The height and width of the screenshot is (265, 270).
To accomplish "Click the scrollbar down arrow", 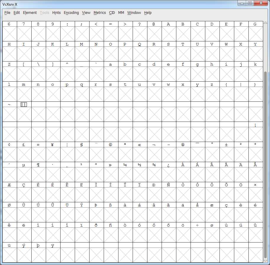I will click(x=265, y=261).
